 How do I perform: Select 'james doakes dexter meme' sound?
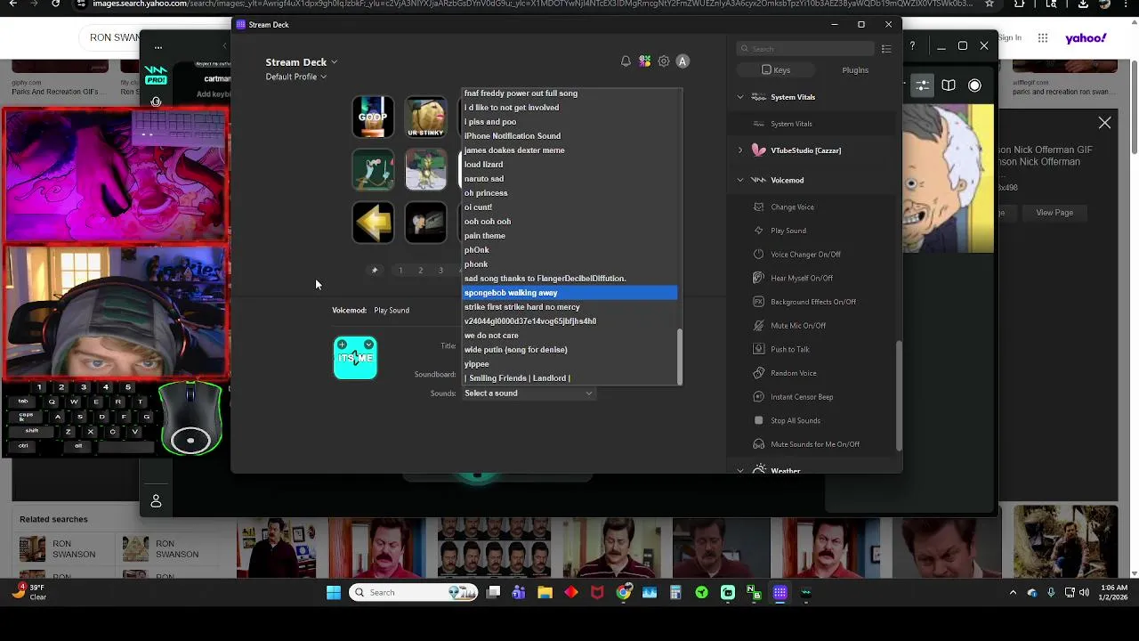569,150
